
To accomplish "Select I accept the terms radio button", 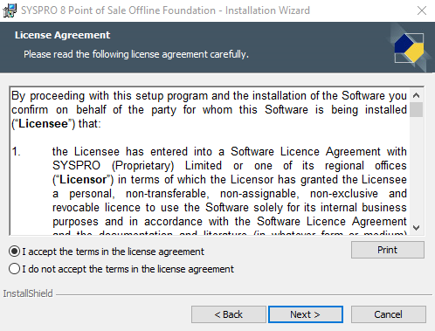I will 14,252.
